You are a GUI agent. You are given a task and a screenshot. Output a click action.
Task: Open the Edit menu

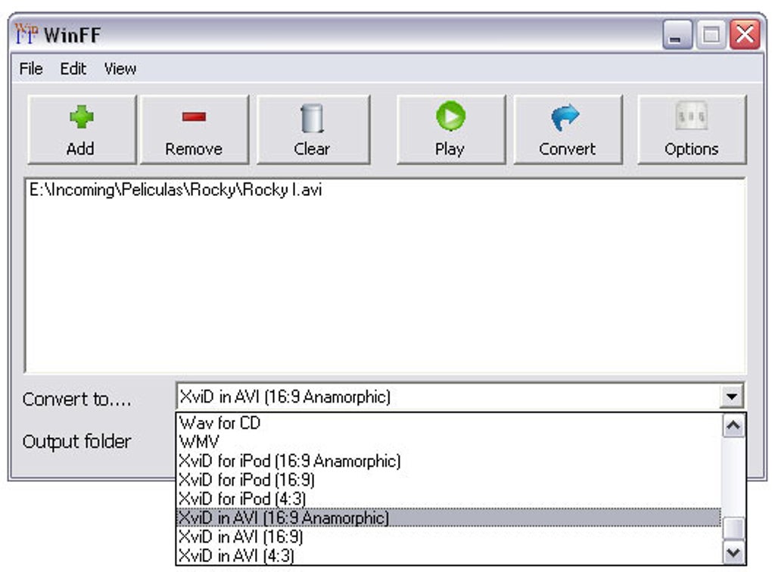point(73,68)
